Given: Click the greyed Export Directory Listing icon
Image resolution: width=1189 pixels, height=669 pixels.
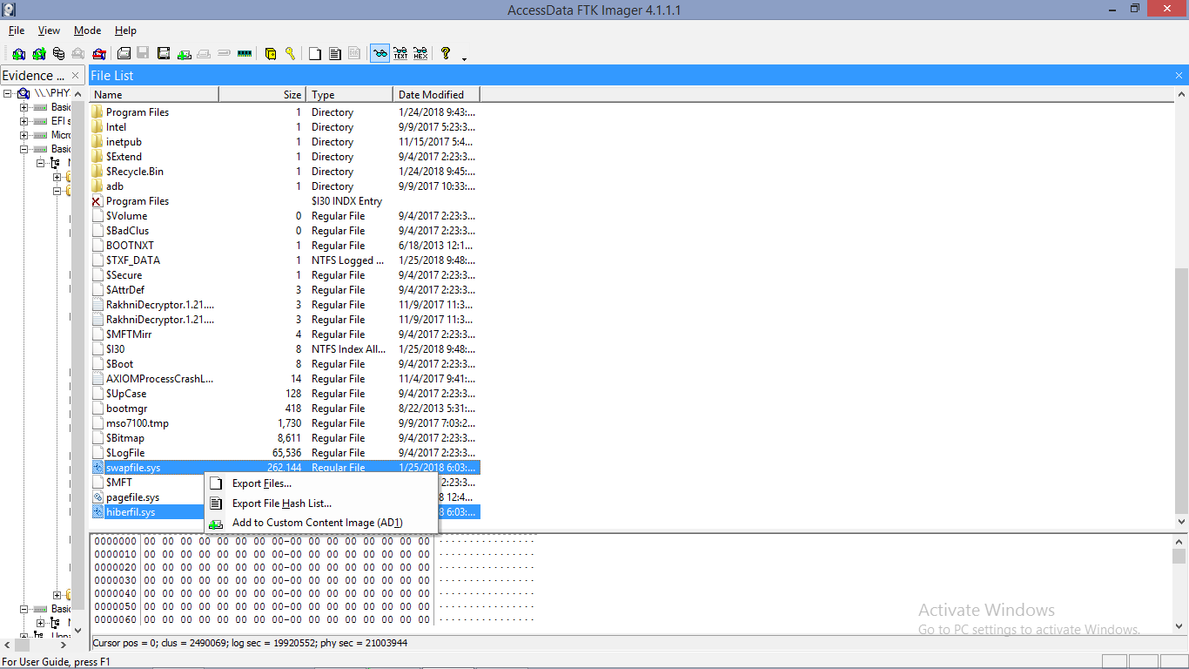Looking at the screenshot, I should [x=354, y=53].
